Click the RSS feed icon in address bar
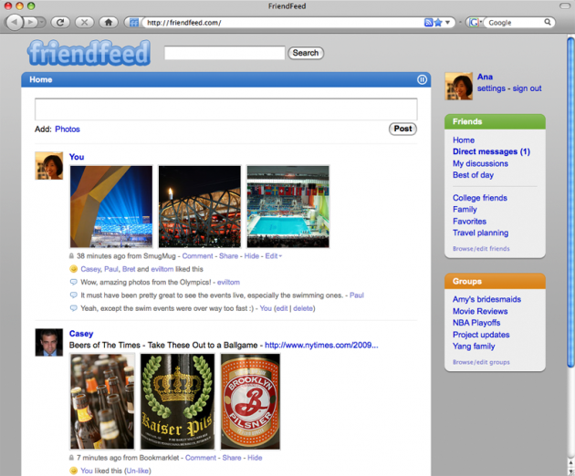The width and height of the screenshot is (575, 476). pyautogui.click(x=428, y=23)
